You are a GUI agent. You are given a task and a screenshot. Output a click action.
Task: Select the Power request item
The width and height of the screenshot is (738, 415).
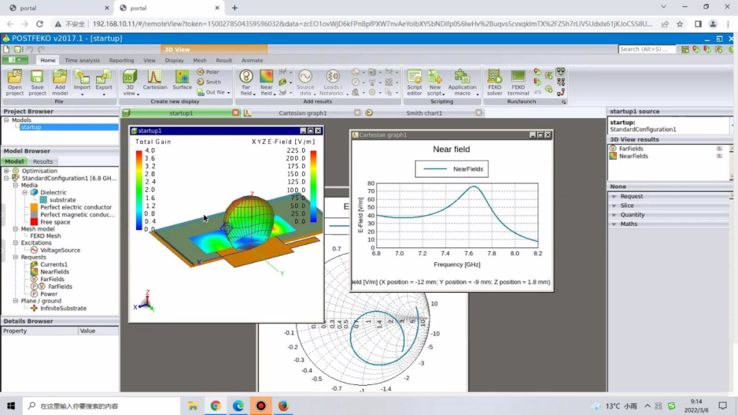tap(49, 294)
